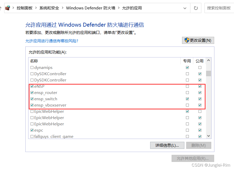234x170 pixels.
Task: Toggle the eNSP name checkbox
Action: 32,86
